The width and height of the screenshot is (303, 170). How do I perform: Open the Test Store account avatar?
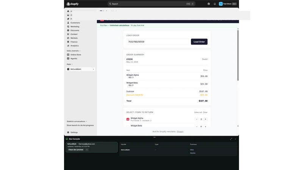point(221,4)
